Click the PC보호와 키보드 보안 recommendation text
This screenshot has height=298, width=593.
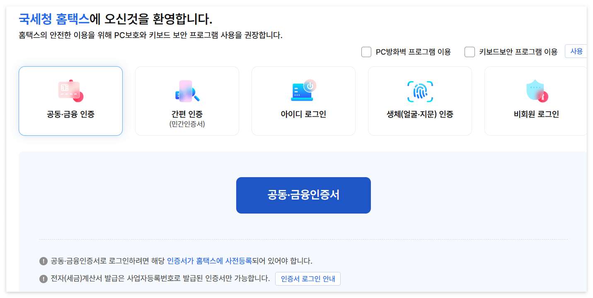tap(150, 36)
